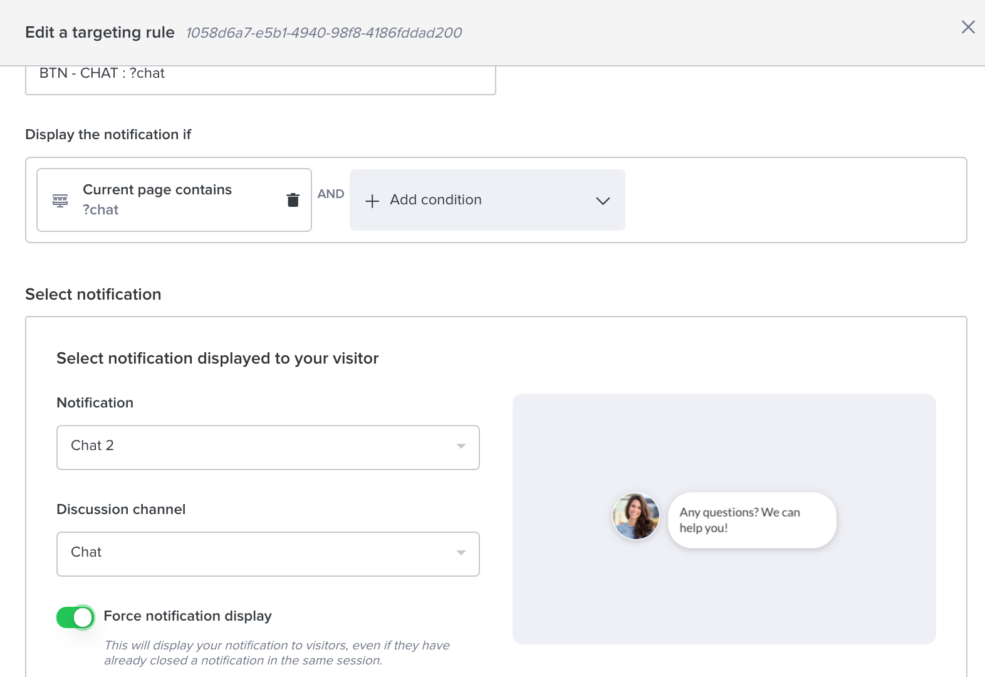Click the rule ID text in header
Screen dimensions: 985x677
(x=323, y=33)
